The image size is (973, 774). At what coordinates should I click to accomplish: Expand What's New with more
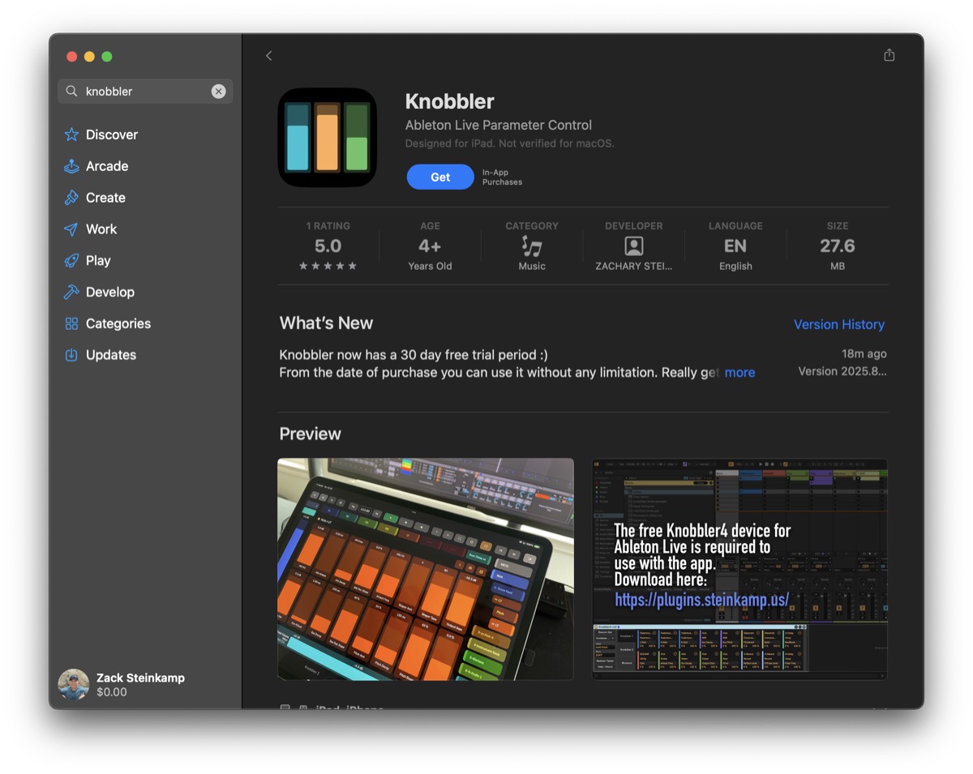(739, 373)
